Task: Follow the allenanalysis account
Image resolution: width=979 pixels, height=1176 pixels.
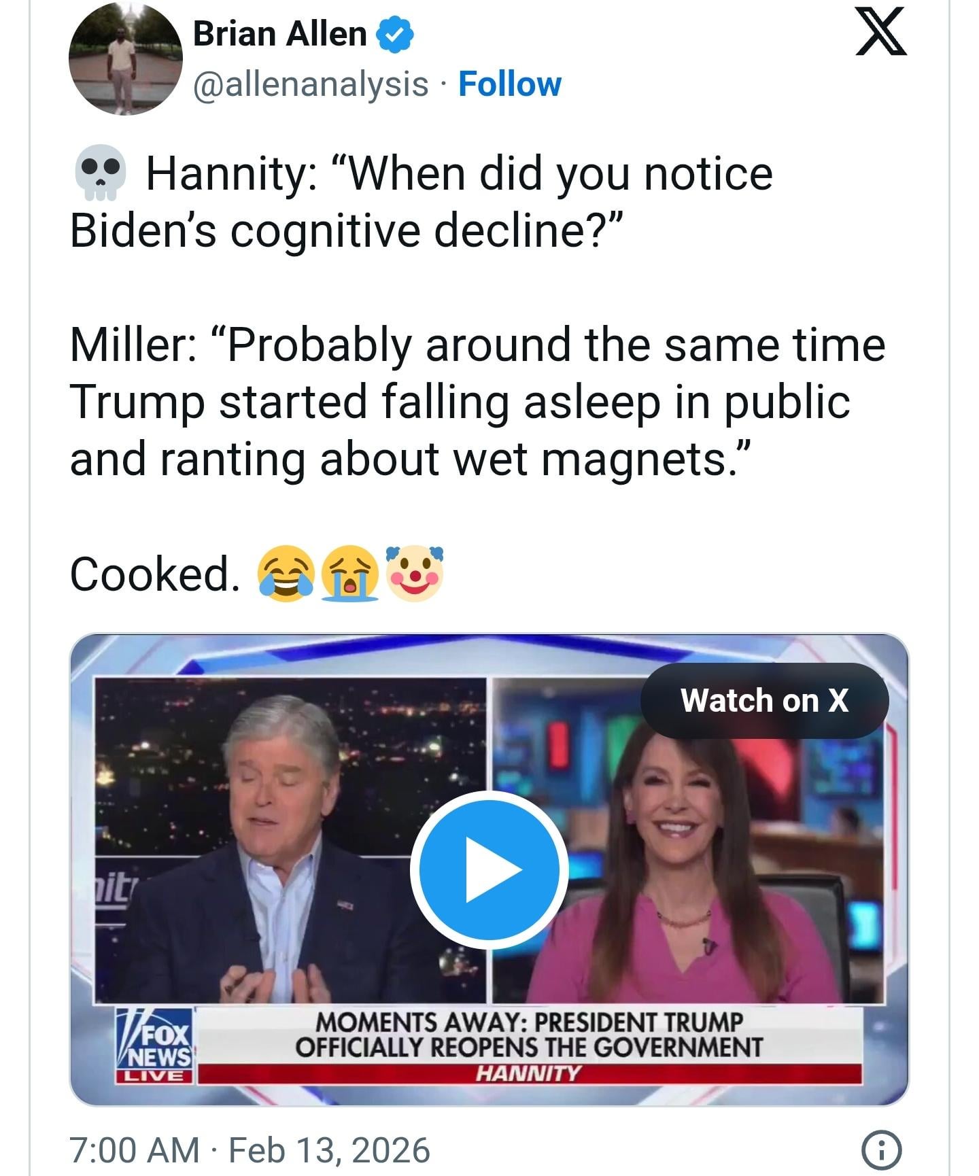Action: (x=509, y=84)
